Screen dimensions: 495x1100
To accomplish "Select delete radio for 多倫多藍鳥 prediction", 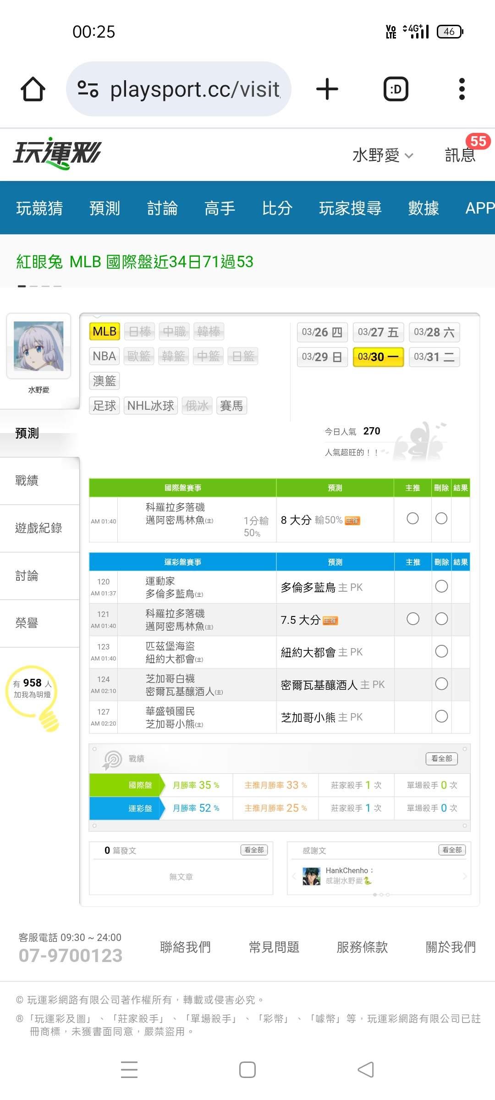I will click(441, 586).
